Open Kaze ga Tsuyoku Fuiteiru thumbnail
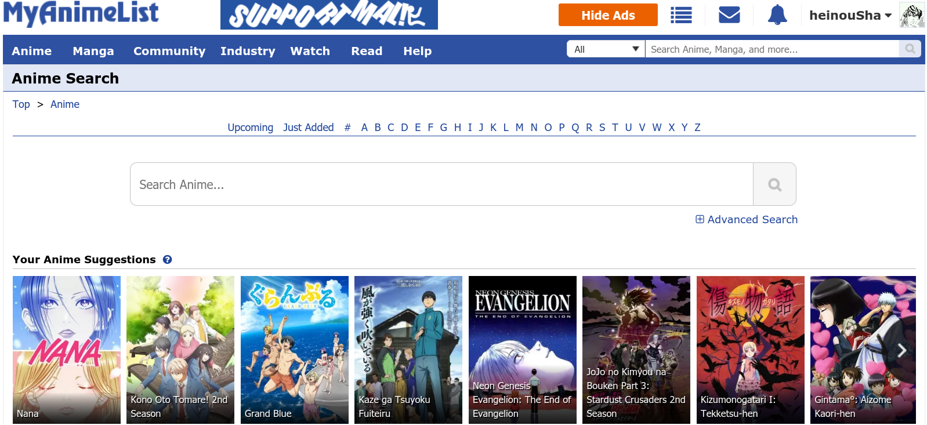Viewport: 927px width, 425px height. [x=408, y=350]
